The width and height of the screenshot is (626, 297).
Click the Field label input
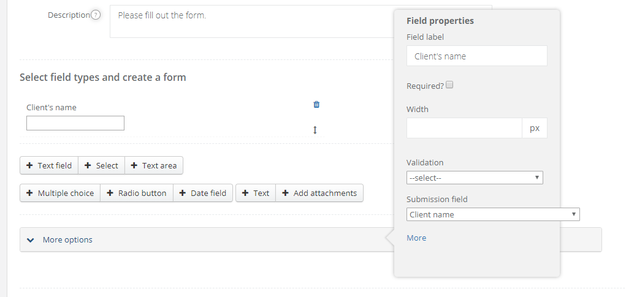click(476, 56)
